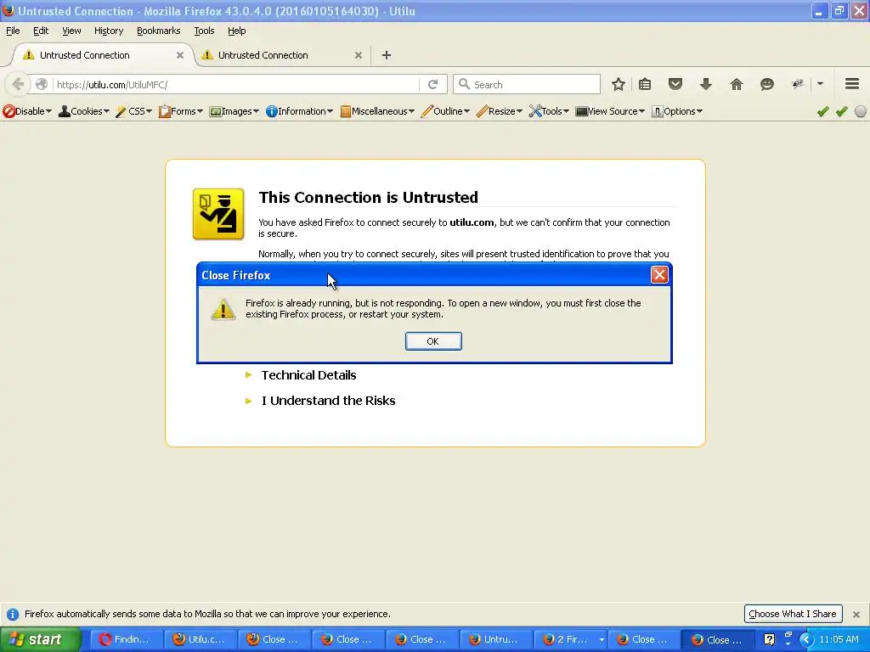Click the 11:05 AM clock
The width and height of the screenshot is (870, 652).
tap(839, 640)
